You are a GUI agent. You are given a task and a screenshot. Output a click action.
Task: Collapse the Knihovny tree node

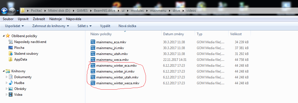4,71
